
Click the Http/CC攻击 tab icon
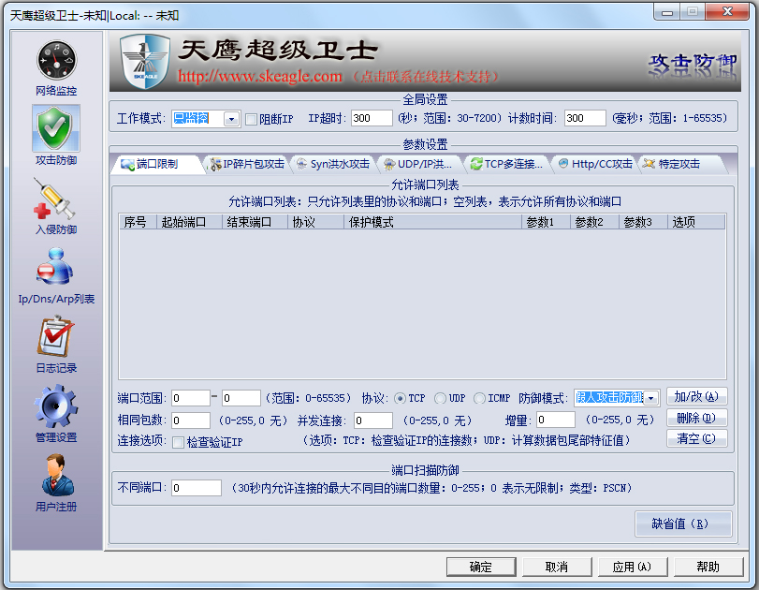563,164
